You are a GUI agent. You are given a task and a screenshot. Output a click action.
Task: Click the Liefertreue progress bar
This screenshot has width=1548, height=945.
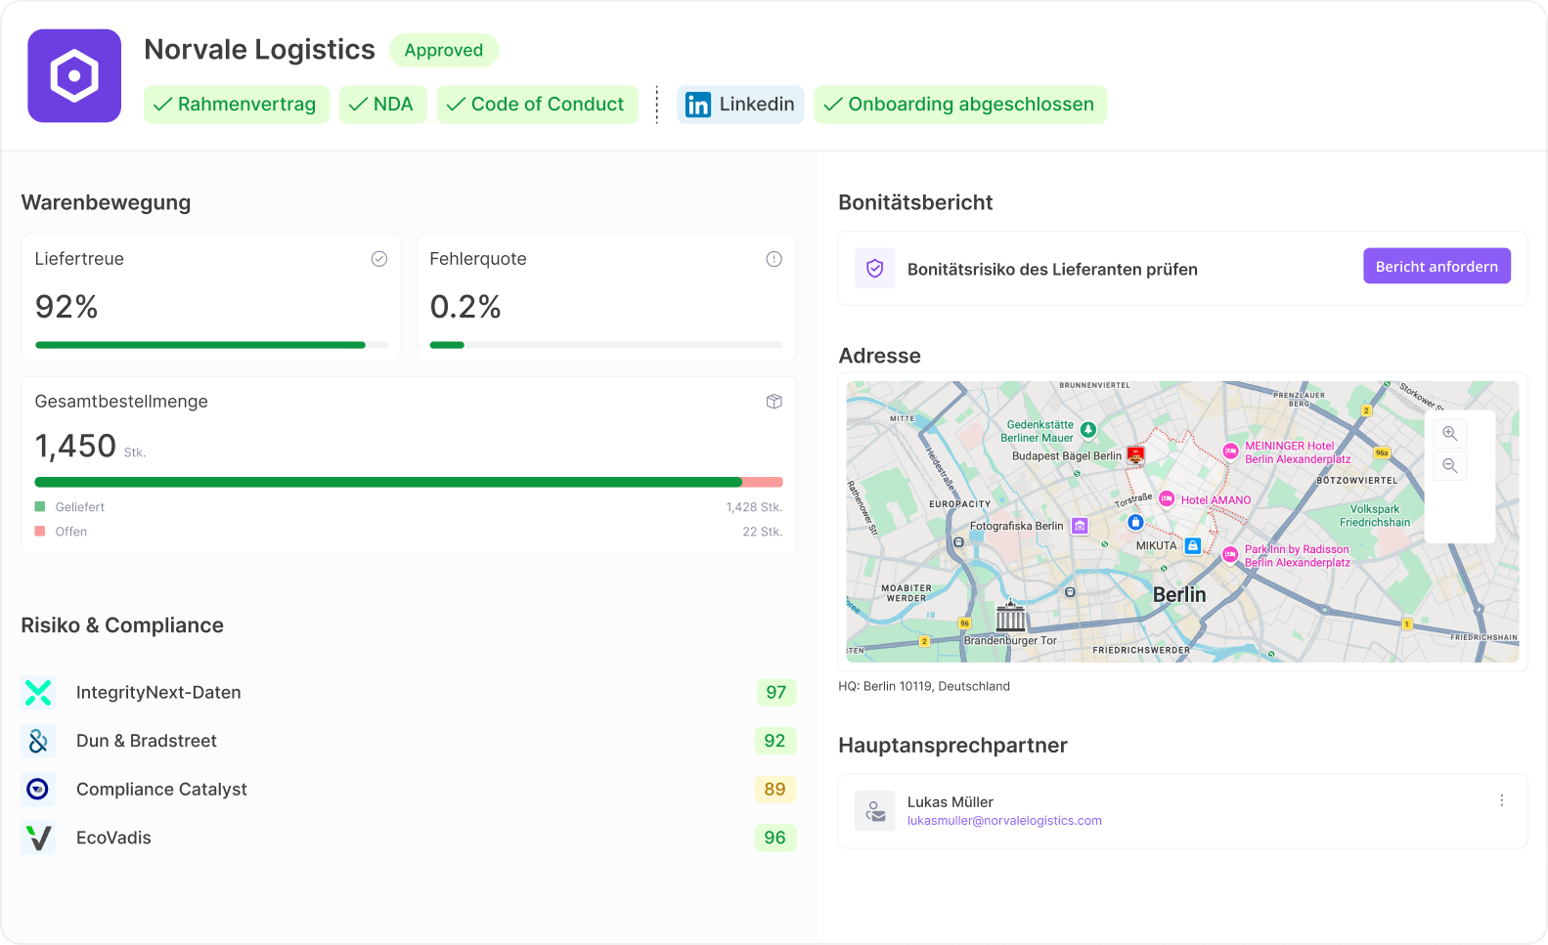(211, 345)
